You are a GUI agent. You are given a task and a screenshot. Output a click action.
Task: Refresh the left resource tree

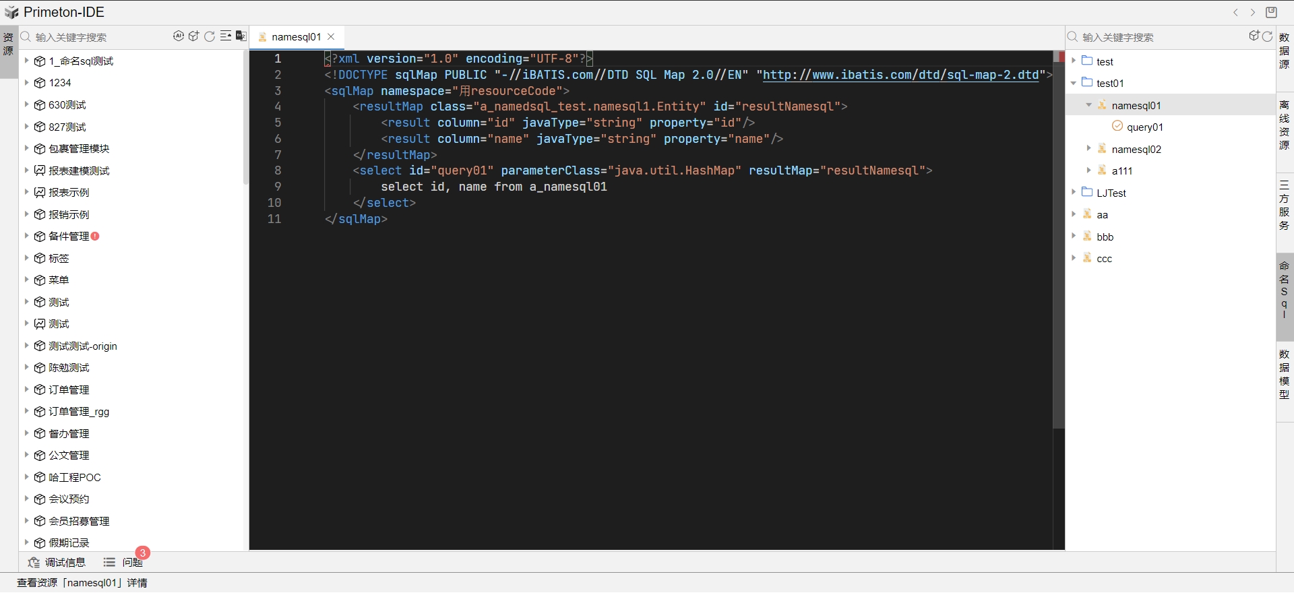click(x=210, y=36)
